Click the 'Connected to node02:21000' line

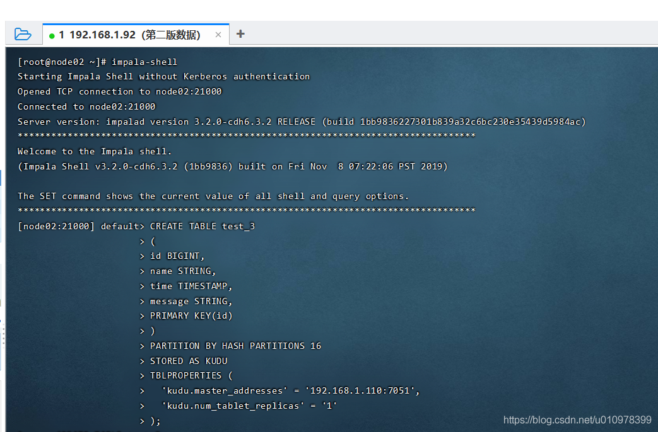click(x=86, y=107)
